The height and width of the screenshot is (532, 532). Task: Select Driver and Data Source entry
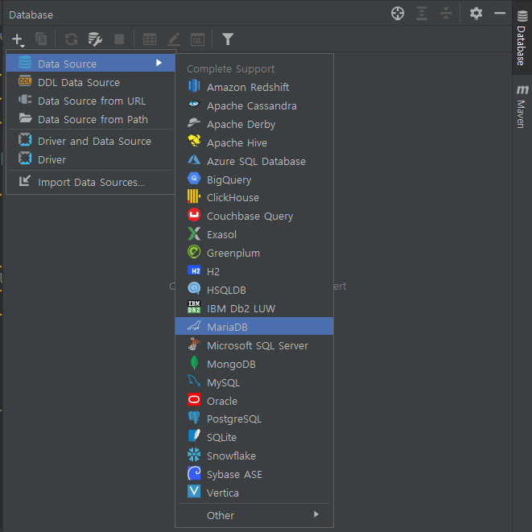[91, 141]
